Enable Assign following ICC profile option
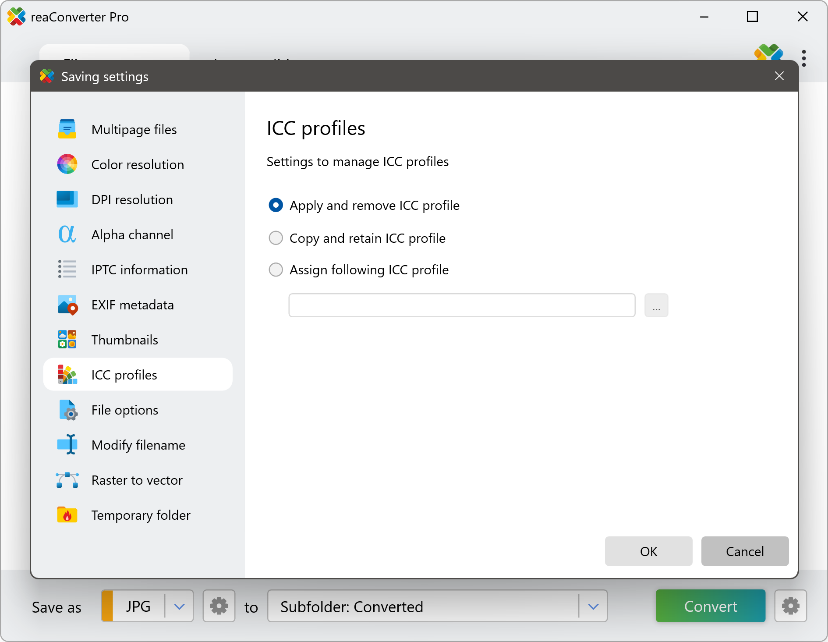This screenshot has width=828, height=642. (x=276, y=270)
